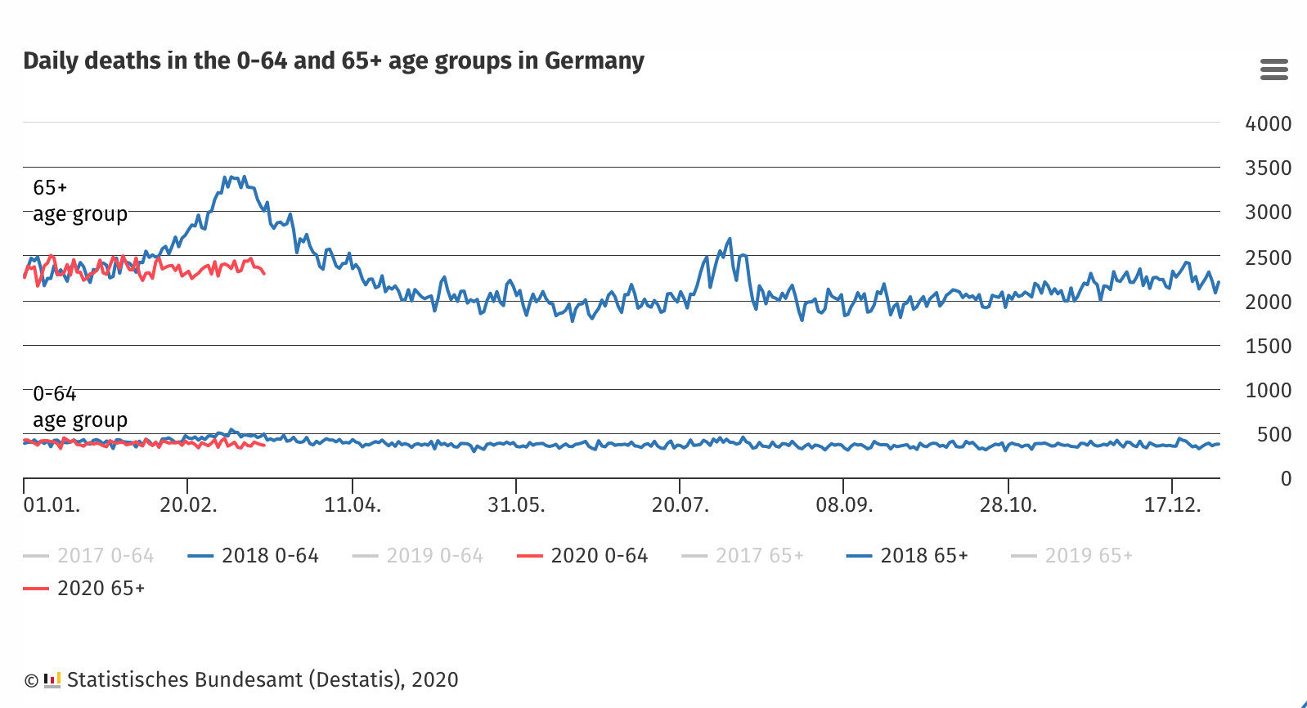Click the chart title about daily deaths
Screen dimensions: 1307x708
tap(334, 61)
